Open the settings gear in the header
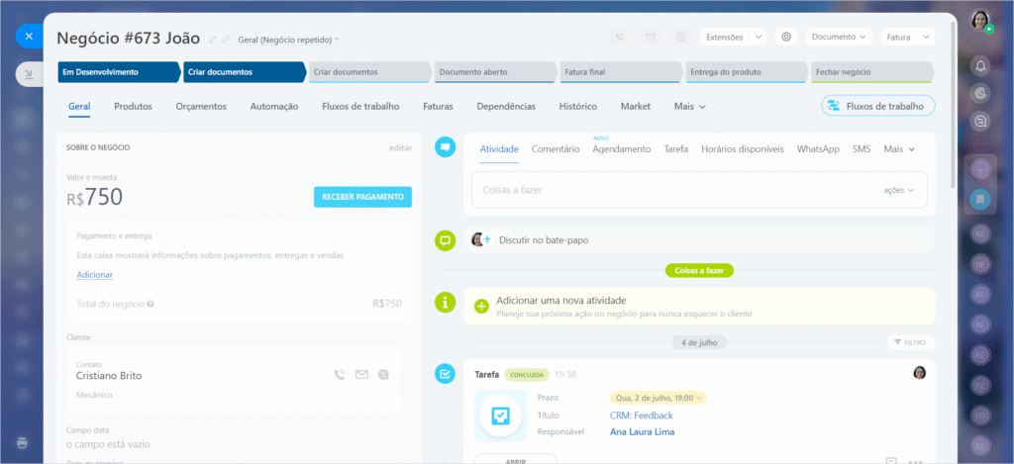 pyautogui.click(x=786, y=37)
